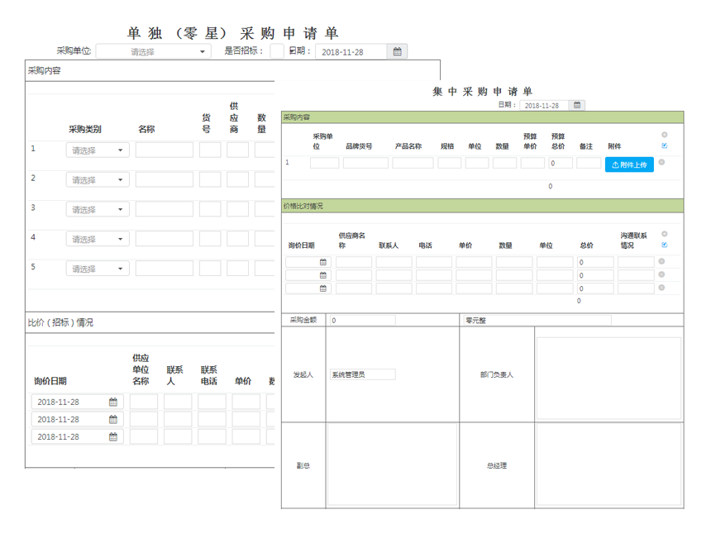Toggle the 是否招标 checkbox
This screenshot has height=543, width=716.
click(277, 51)
